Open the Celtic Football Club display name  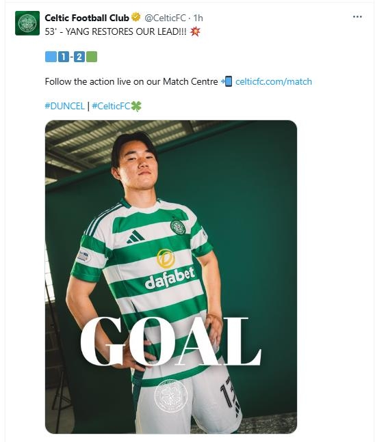tap(87, 18)
